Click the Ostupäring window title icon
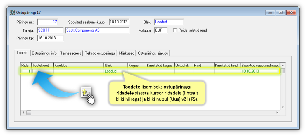The image size is (306, 136). (12, 13)
